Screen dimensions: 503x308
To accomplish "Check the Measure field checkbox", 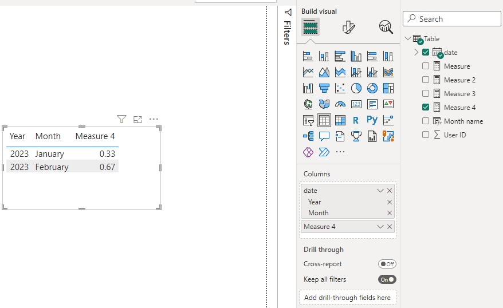I will (426, 66).
